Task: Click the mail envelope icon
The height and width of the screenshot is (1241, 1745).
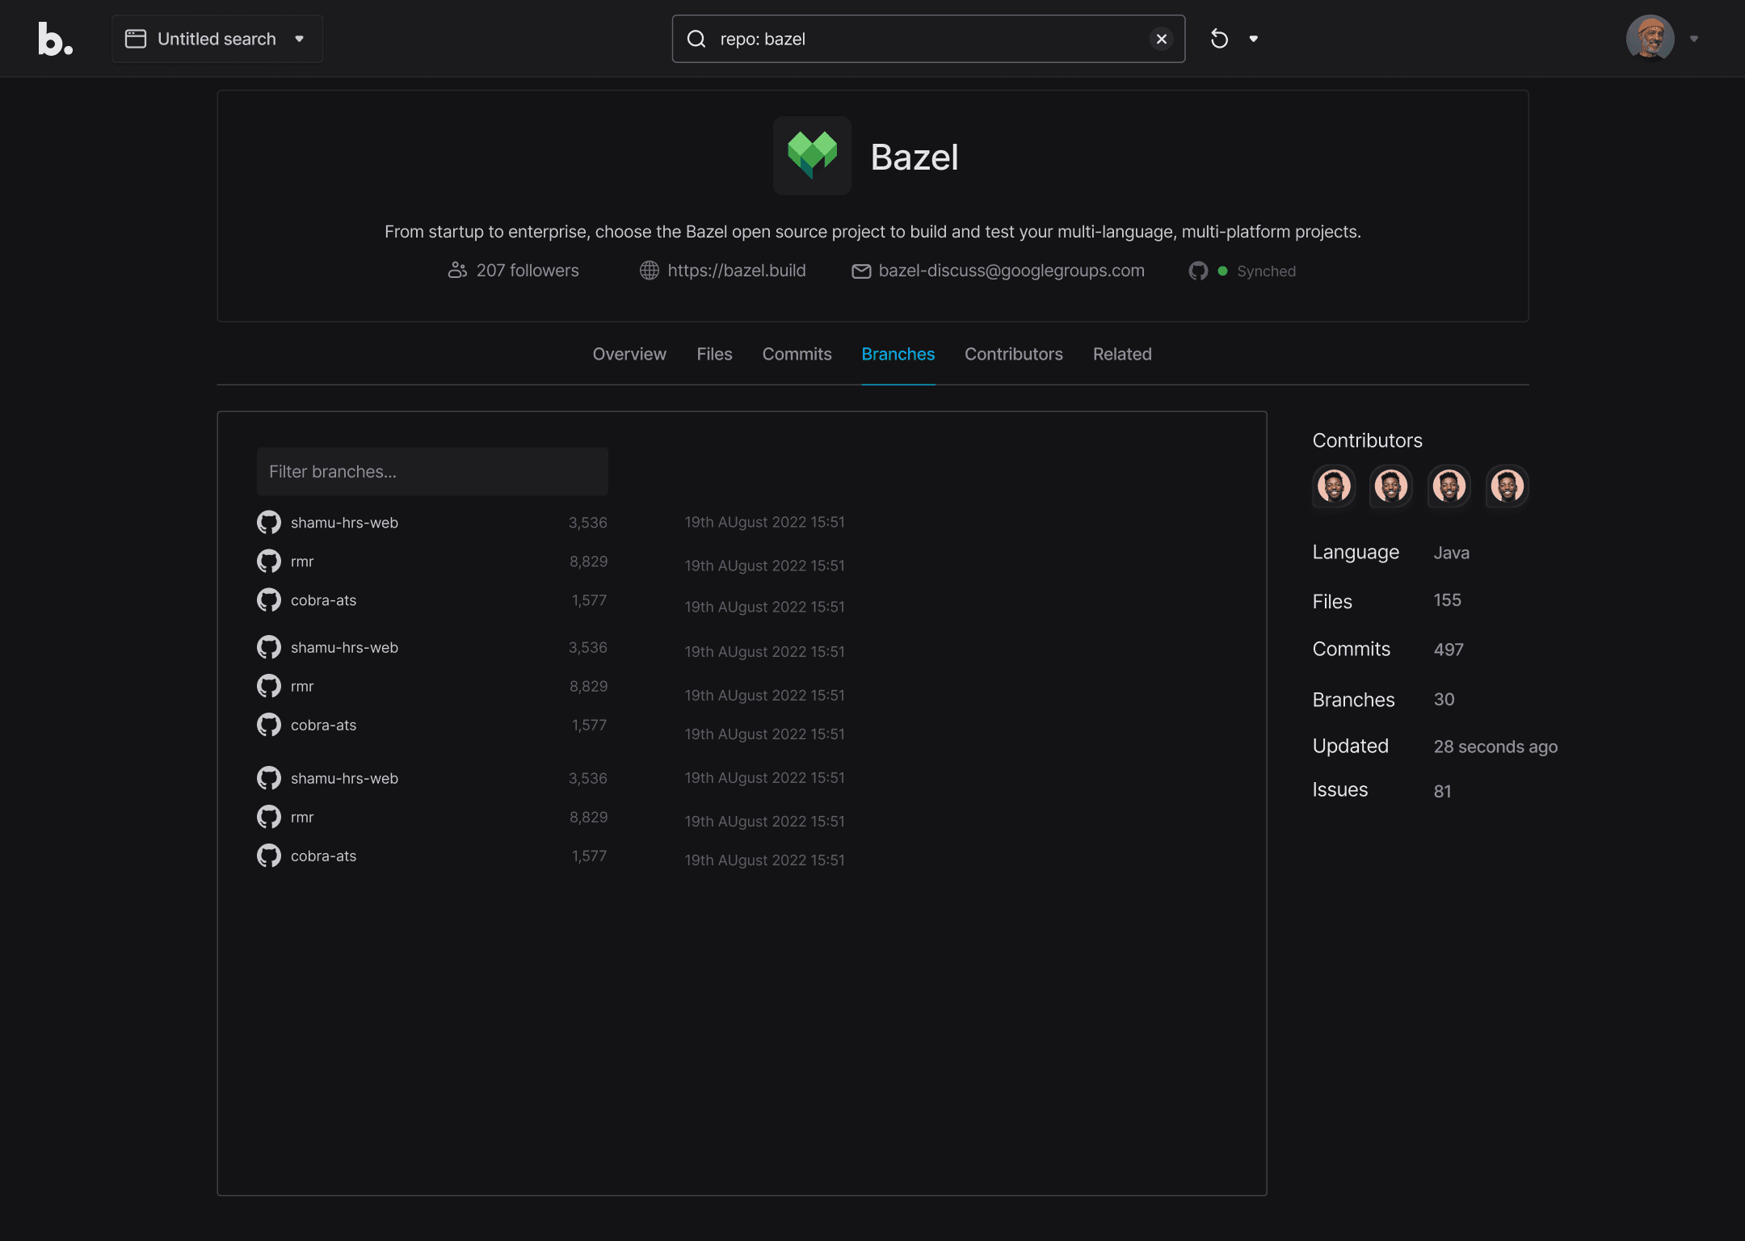Action: click(x=861, y=271)
